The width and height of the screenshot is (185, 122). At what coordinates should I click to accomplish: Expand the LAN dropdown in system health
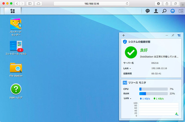pyautogui.click(x=127, y=68)
